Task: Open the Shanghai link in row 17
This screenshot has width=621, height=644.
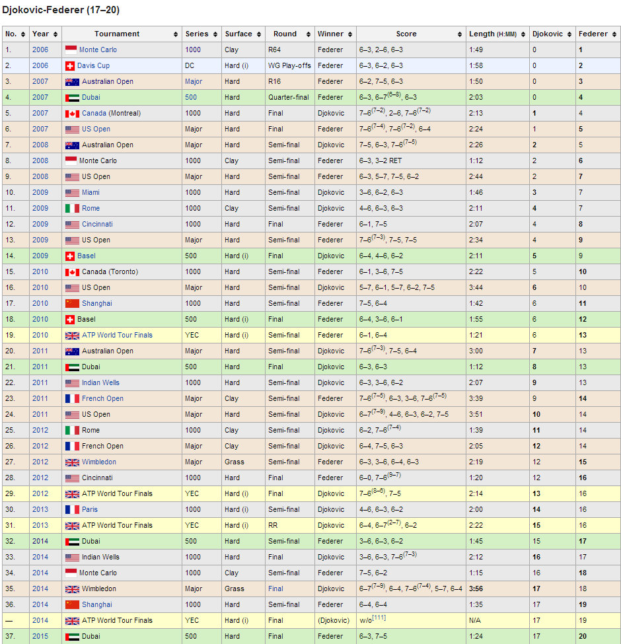Action: 96,304
